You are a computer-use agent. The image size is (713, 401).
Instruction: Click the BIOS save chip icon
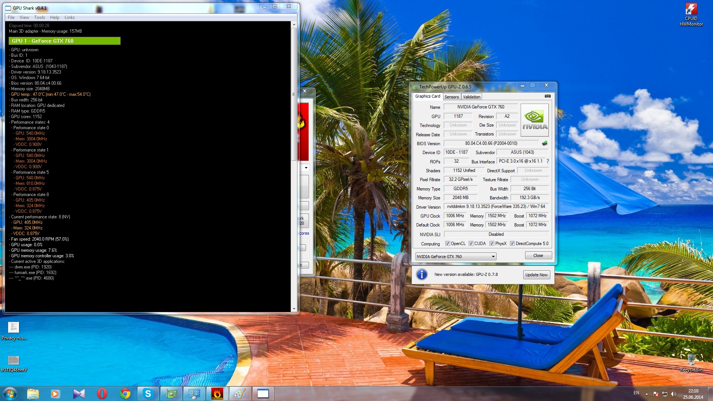click(x=545, y=143)
